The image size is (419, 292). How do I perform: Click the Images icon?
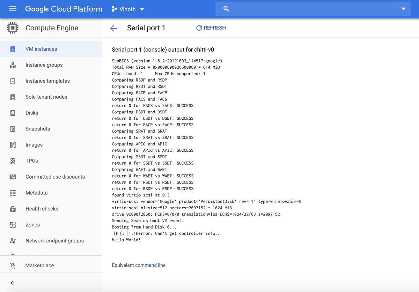click(13, 145)
